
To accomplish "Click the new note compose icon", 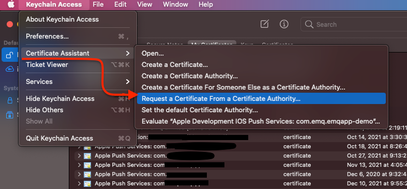I will [264, 24].
